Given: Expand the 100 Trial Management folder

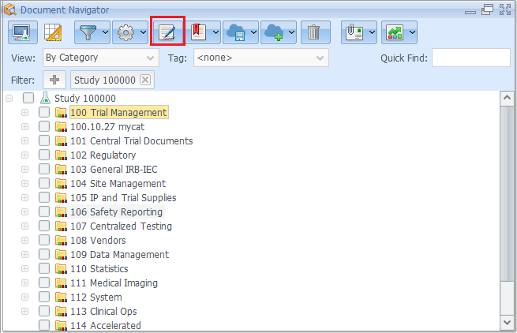Looking at the screenshot, I should coord(24,112).
